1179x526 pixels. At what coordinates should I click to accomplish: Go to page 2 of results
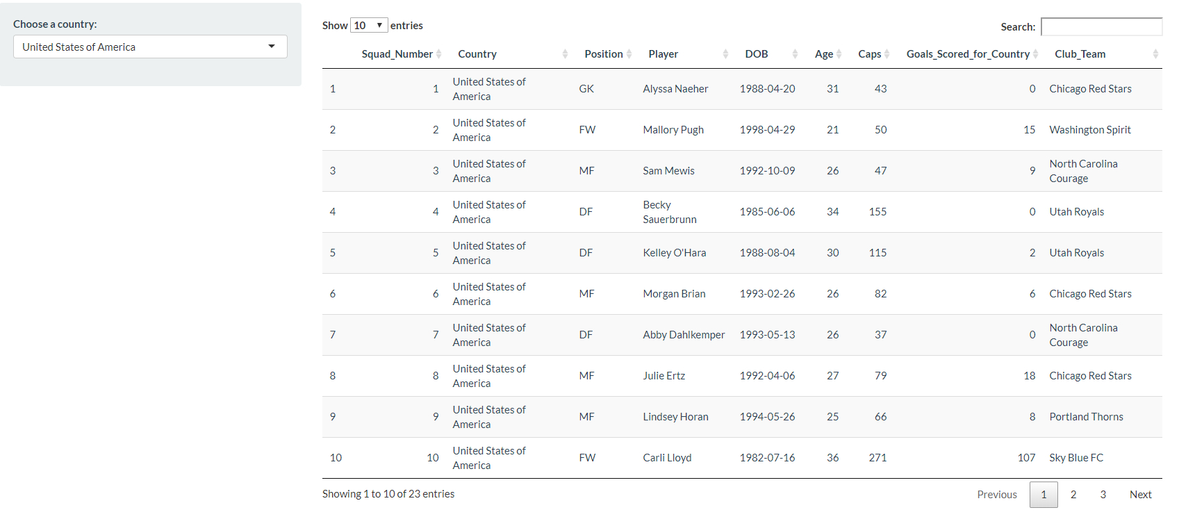[x=1073, y=495]
